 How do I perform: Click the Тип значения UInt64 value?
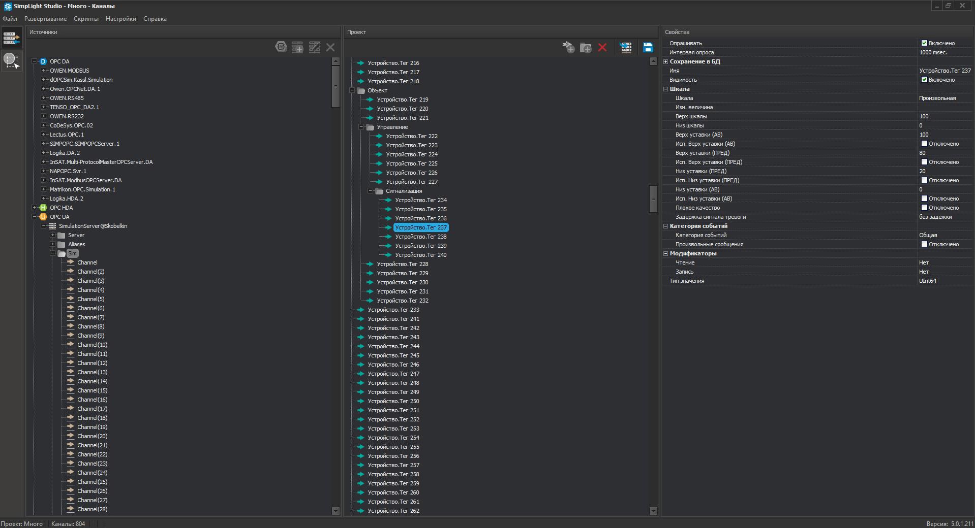tap(944, 281)
